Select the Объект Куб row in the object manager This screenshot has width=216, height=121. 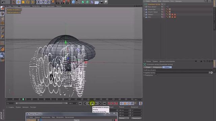point(152,9)
